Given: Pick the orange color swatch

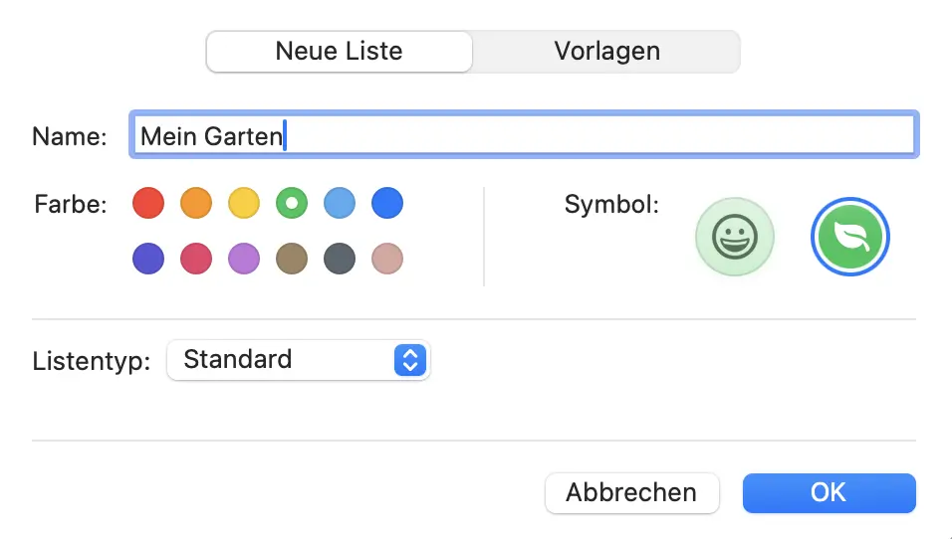Looking at the screenshot, I should (196, 204).
